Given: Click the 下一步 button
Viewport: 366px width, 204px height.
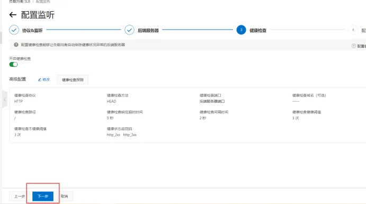Looking at the screenshot, I should pos(43,196).
